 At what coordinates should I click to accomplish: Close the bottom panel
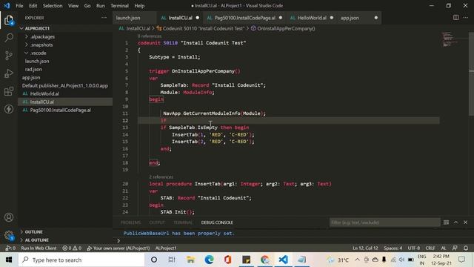466,222
